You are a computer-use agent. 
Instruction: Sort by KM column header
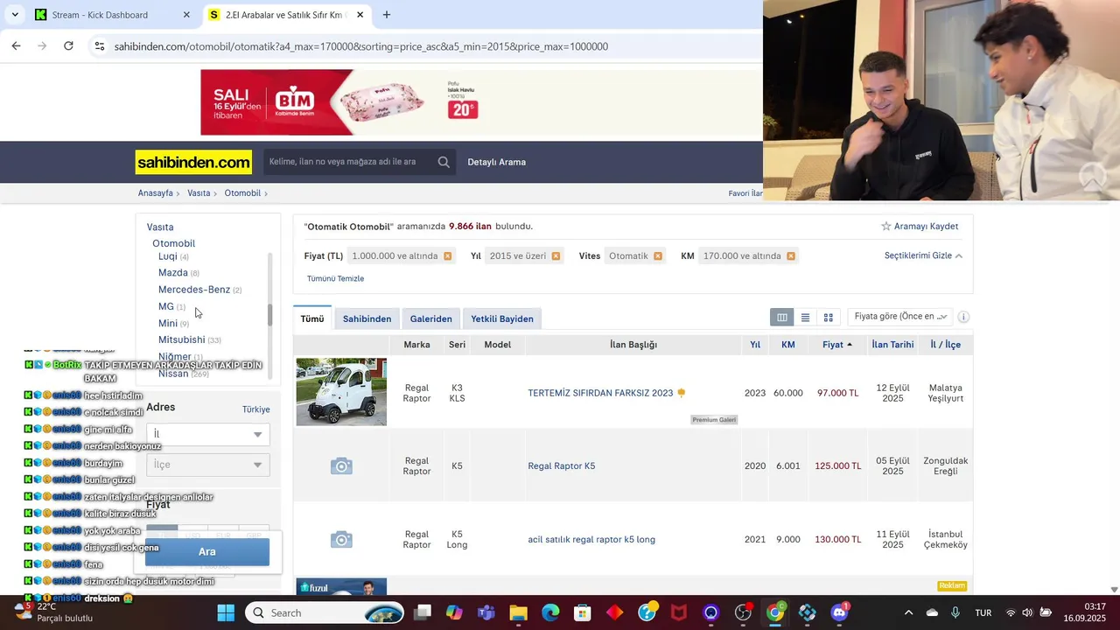tap(788, 345)
